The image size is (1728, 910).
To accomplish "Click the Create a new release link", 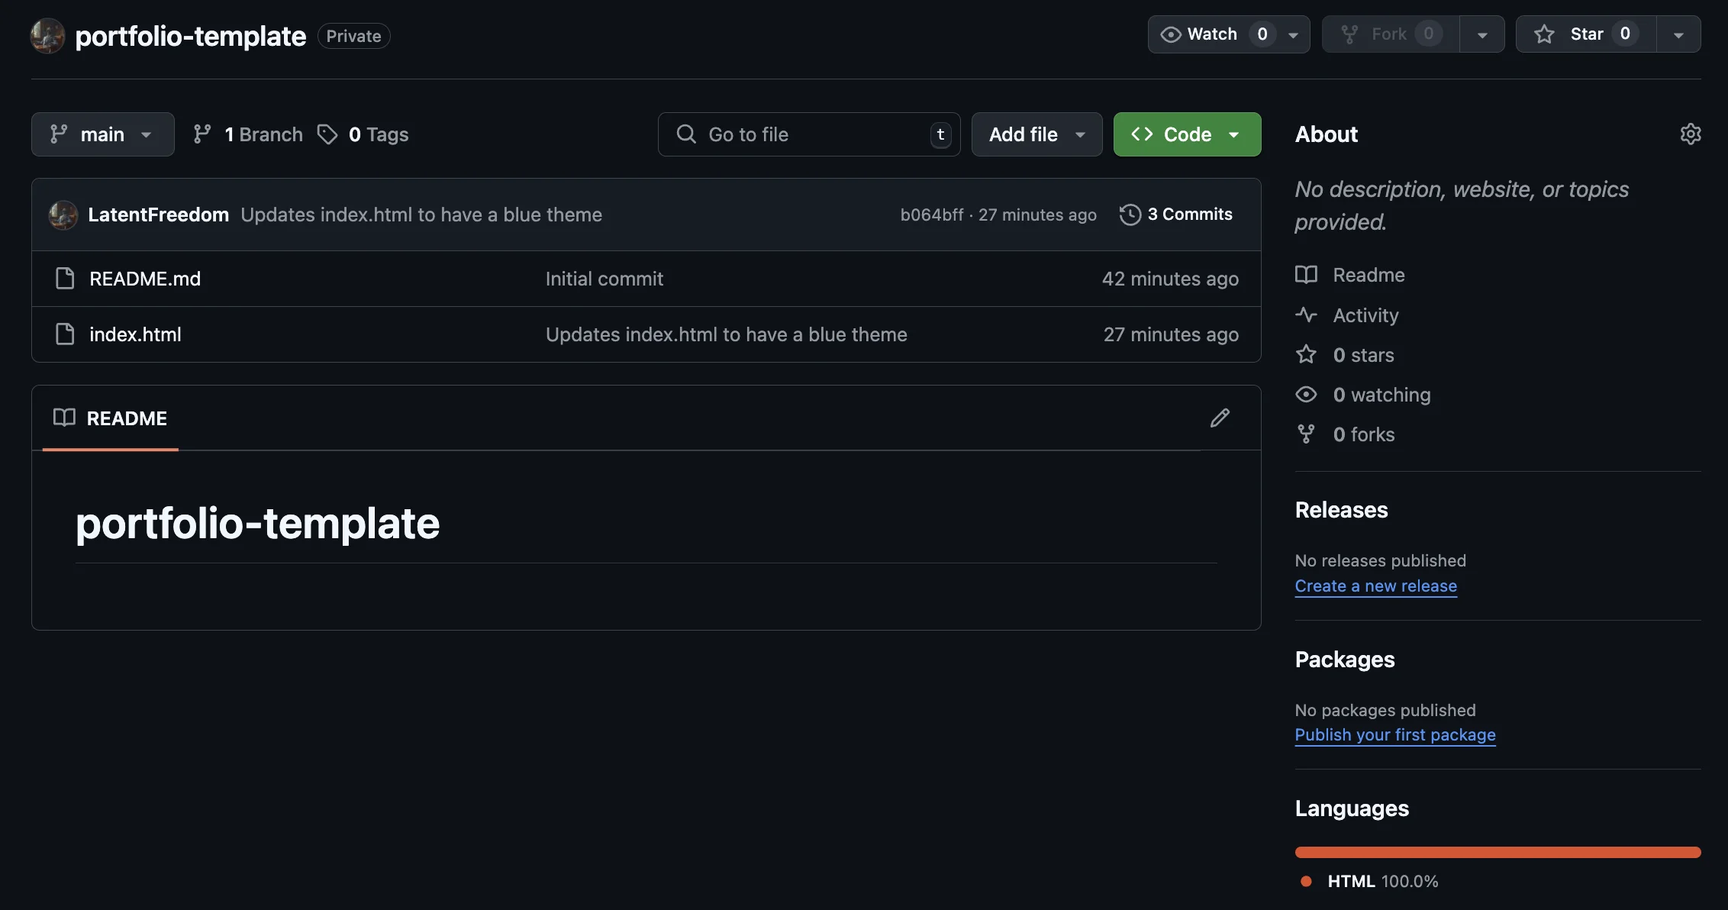I will (x=1375, y=586).
